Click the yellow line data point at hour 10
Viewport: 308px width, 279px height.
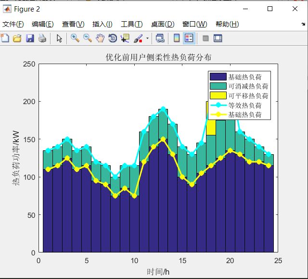(x=134, y=196)
